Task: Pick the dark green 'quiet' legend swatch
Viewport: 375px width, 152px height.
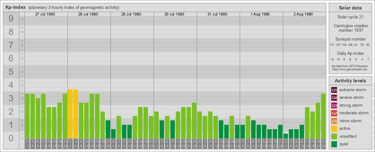Action: point(334,144)
